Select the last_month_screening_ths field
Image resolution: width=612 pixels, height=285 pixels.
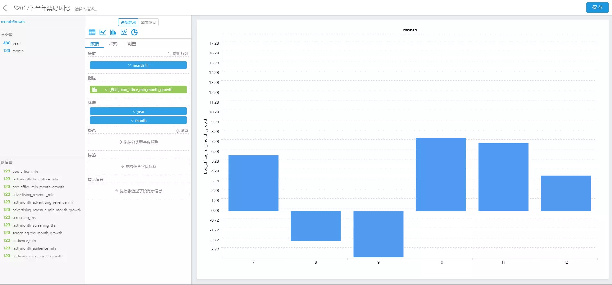[34, 225]
